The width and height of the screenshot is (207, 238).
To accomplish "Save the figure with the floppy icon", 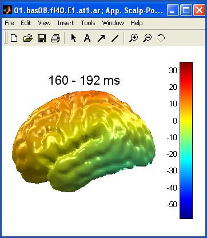I will point(42,38).
